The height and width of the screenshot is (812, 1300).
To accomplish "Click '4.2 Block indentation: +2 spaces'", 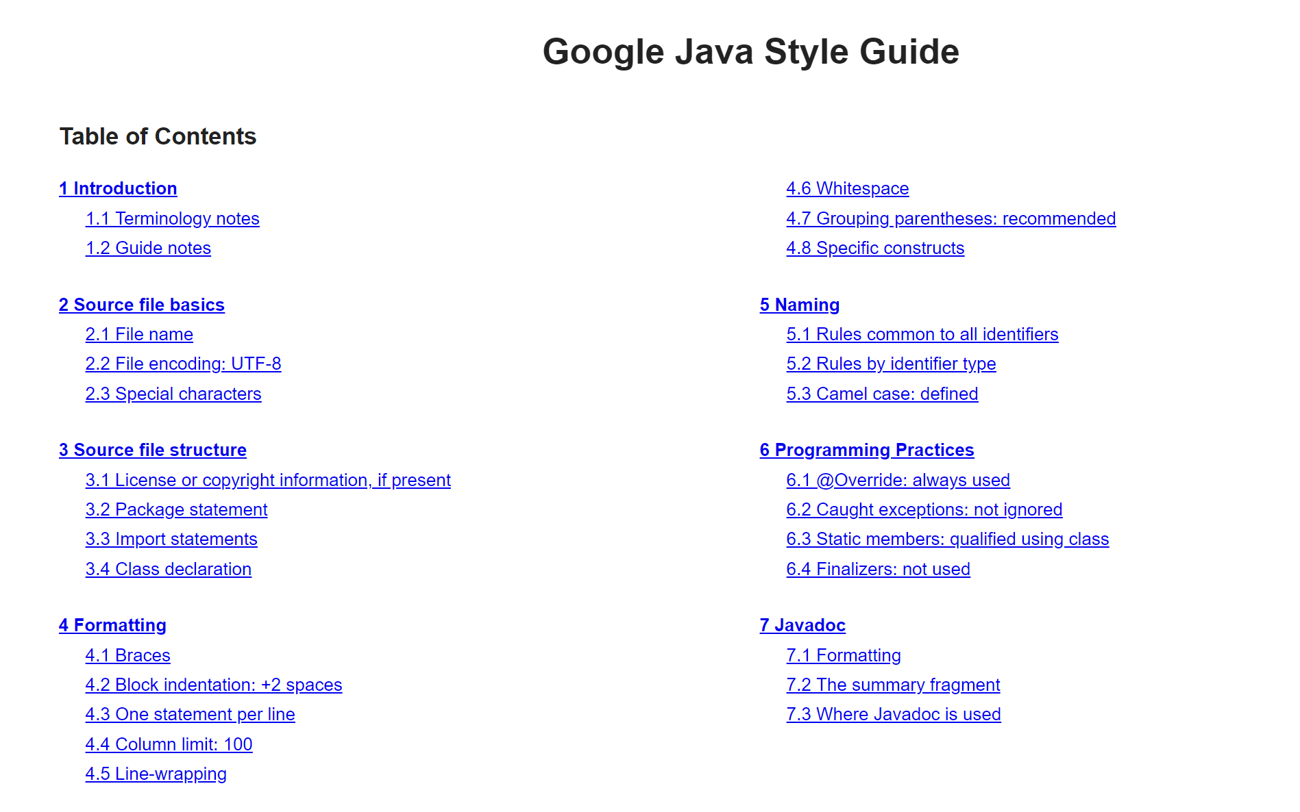I will coord(214,685).
